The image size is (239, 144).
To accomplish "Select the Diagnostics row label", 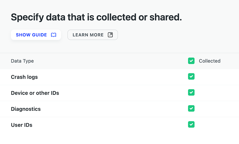I will [x=26, y=109].
